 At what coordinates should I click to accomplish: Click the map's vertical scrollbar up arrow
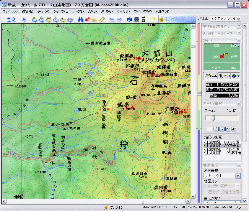pos(193,26)
